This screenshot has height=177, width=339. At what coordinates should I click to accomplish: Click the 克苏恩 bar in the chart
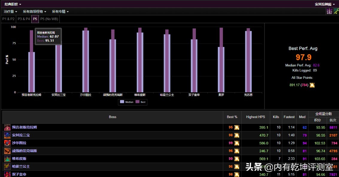coord(248,61)
